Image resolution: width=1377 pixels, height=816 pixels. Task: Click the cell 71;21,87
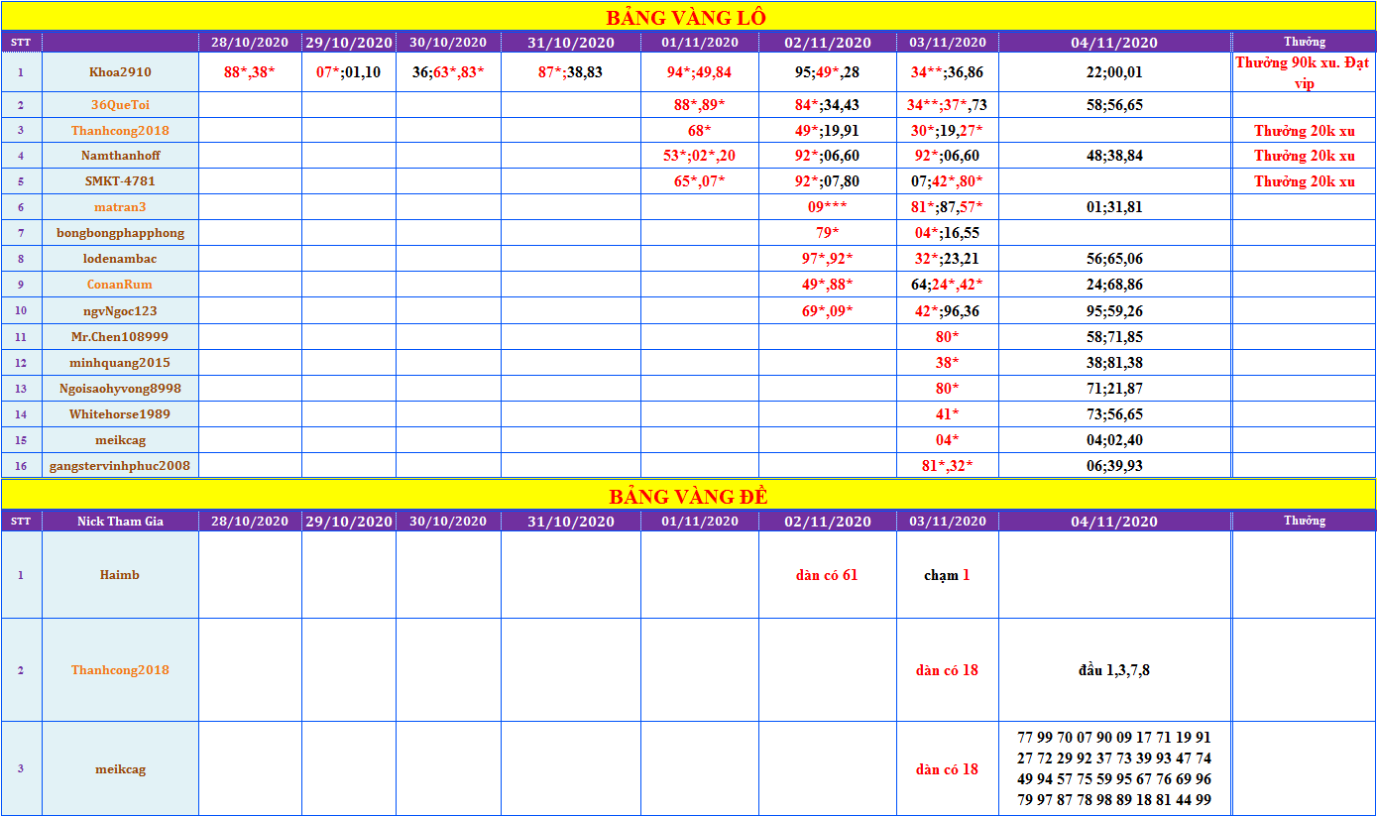pyautogui.click(x=1114, y=388)
